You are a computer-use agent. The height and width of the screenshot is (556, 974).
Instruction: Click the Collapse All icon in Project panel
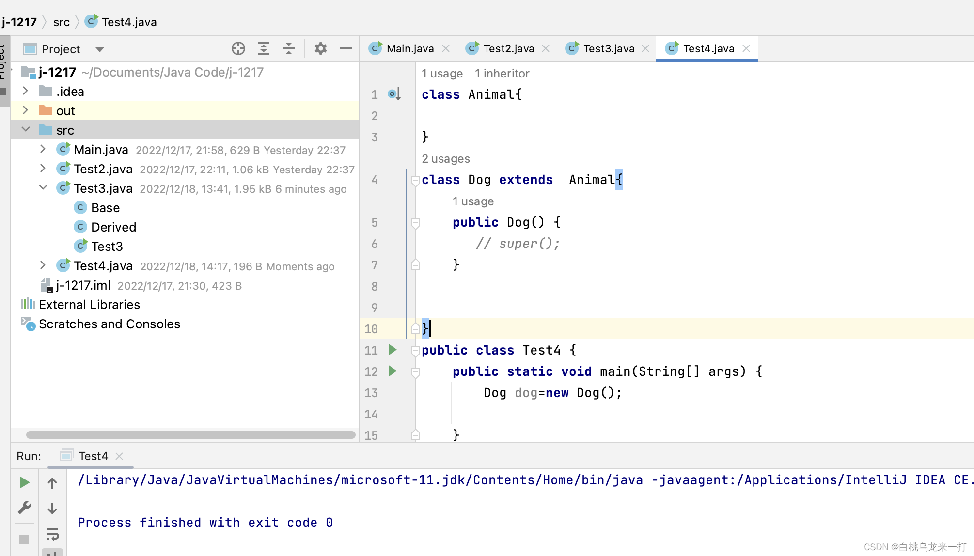click(x=289, y=48)
